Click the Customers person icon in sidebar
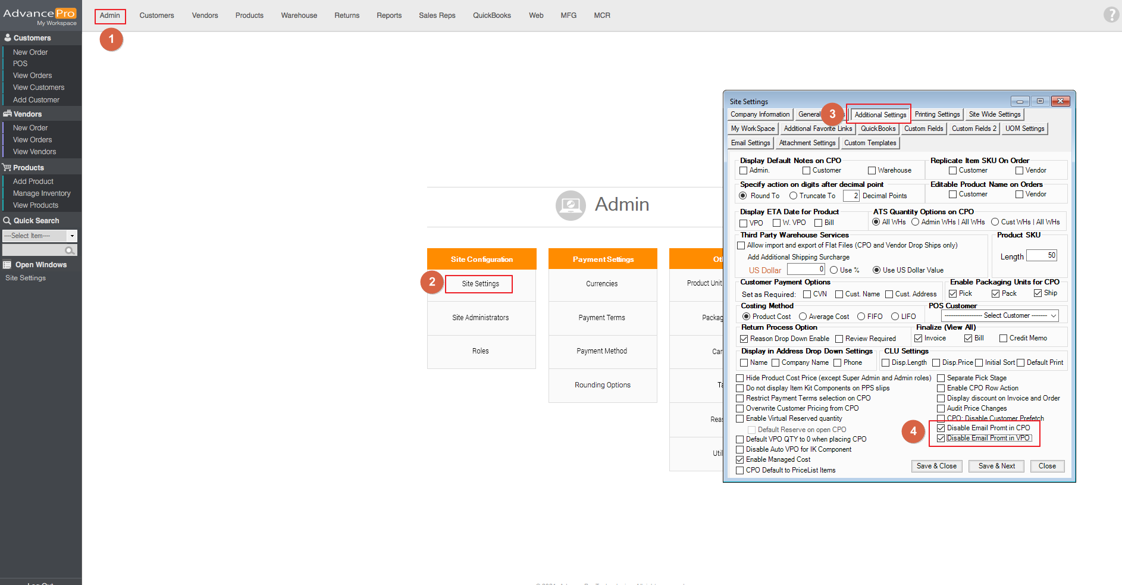This screenshot has width=1122, height=585. [x=8, y=37]
